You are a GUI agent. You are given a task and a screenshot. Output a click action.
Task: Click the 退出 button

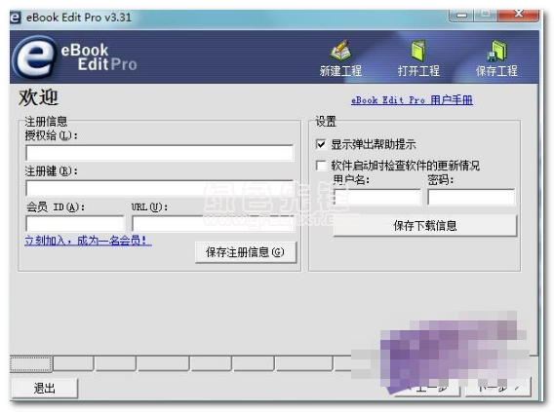45,389
